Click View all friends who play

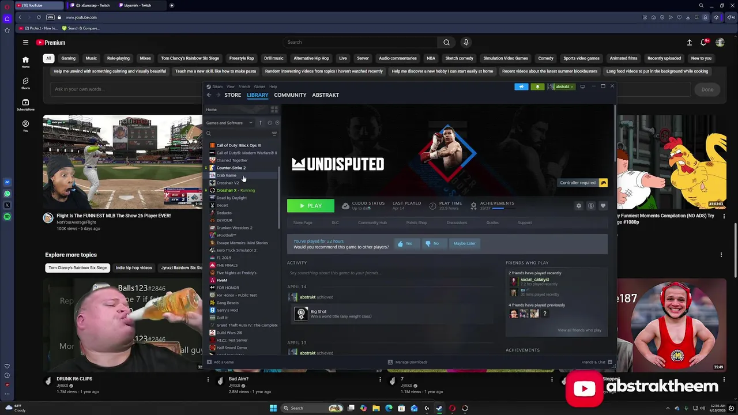(x=579, y=330)
